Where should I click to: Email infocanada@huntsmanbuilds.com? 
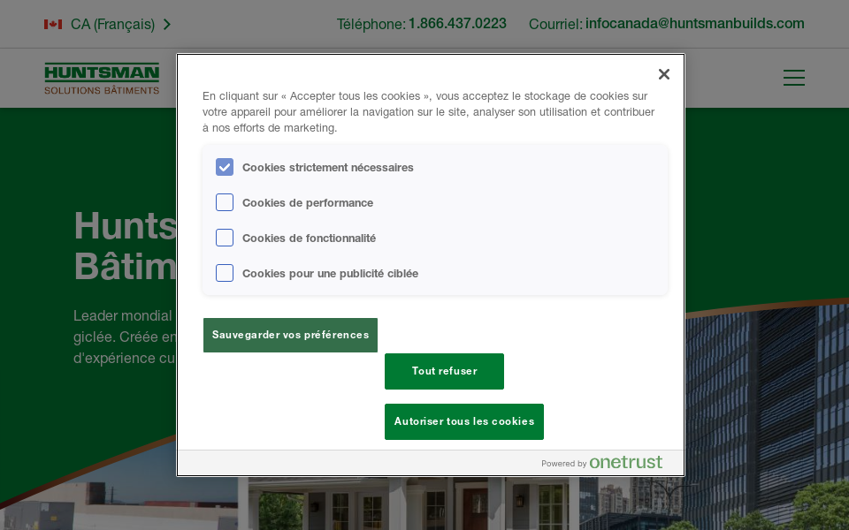[693, 24]
